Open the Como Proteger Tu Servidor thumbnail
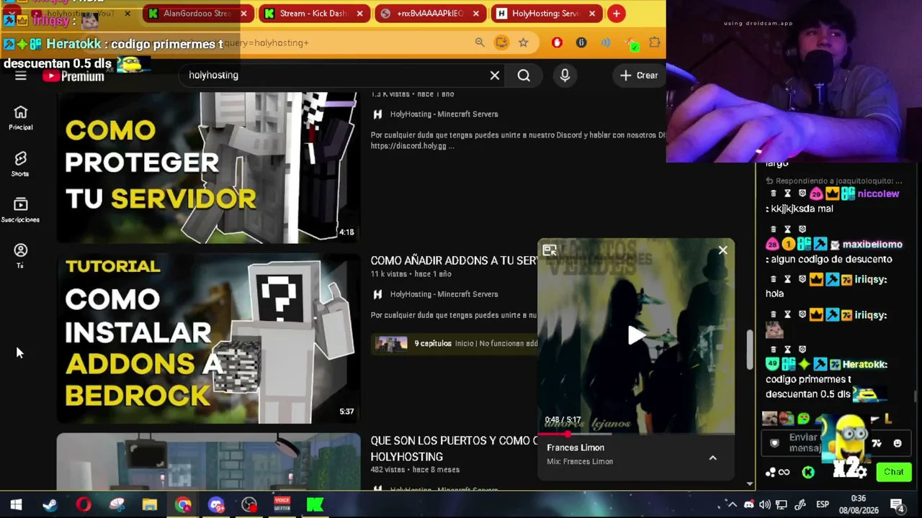 (208, 168)
